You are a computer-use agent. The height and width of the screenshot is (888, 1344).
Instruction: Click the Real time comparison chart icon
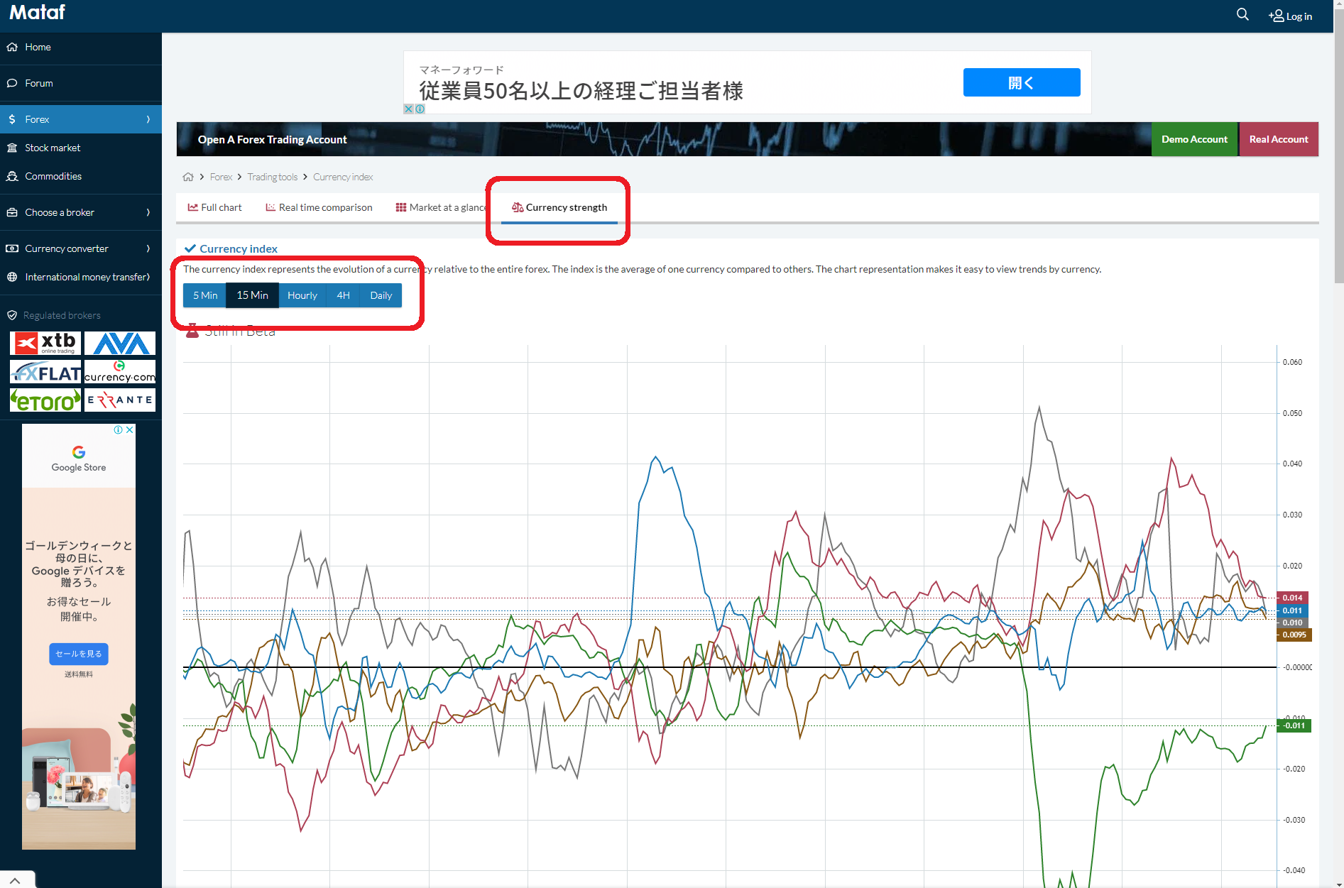[x=271, y=207]
